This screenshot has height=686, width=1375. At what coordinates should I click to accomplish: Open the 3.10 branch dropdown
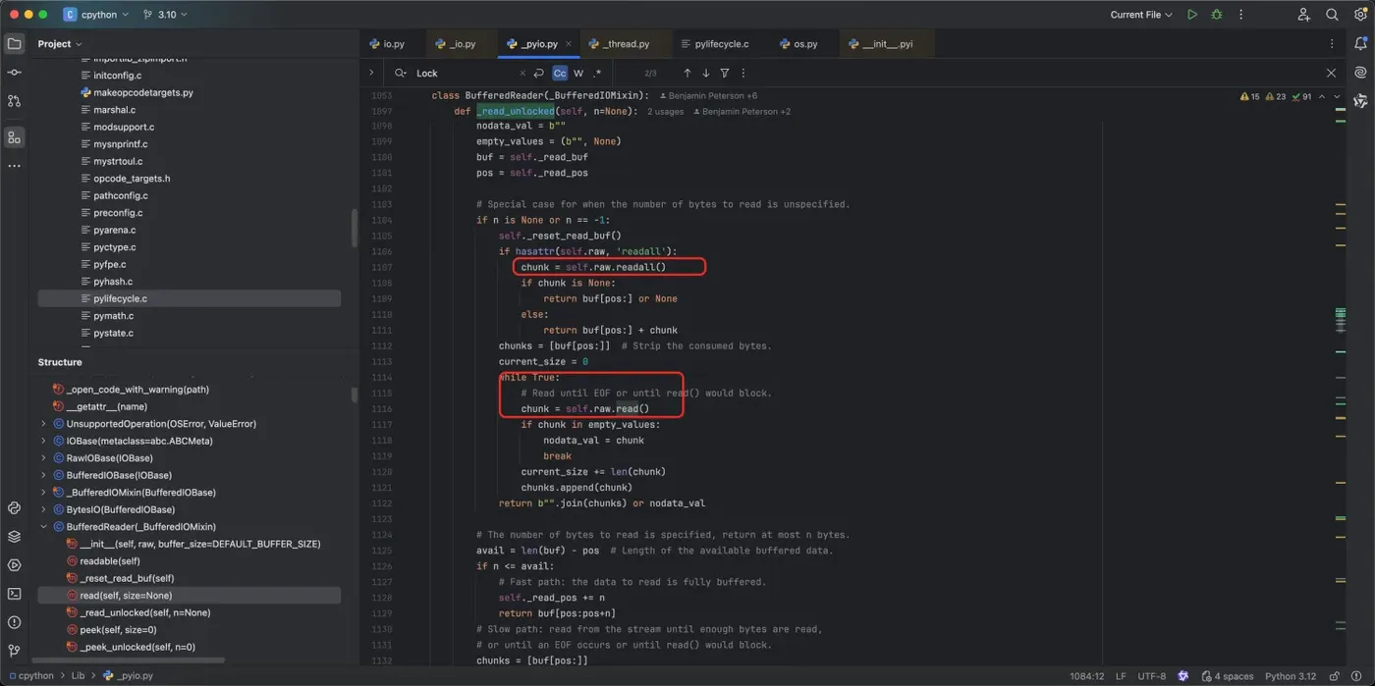tap(165, 15)
